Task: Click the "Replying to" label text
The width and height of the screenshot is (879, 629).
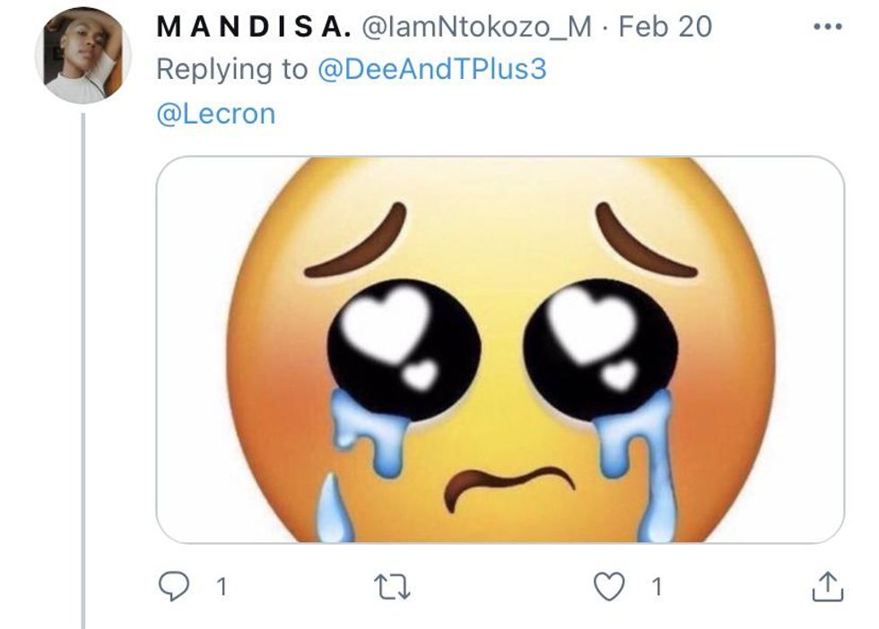Action: click(x=231, y=70)
